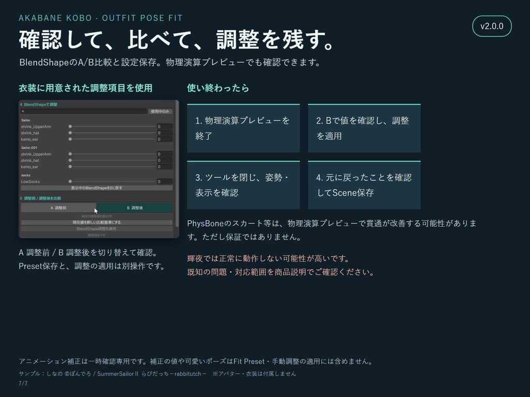This screenshot has height=397, width=530.
Task: Click card '4. 元に戻ったことを確認してScene保存'
Action: coord(364,185)
